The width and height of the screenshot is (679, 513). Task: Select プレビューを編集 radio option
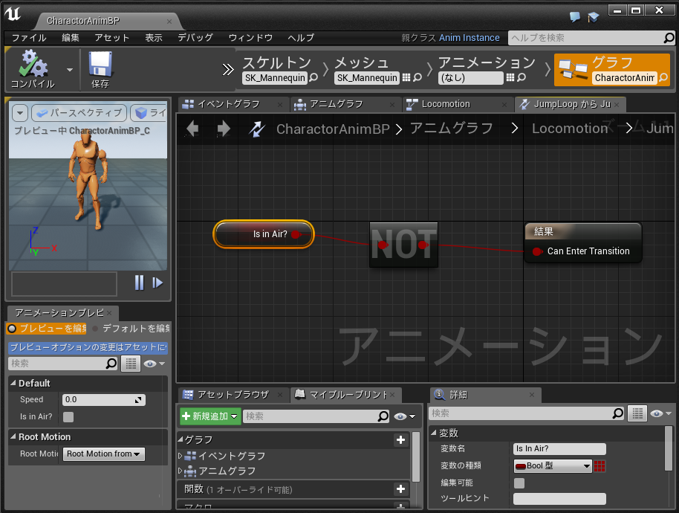tap(47, 329)
